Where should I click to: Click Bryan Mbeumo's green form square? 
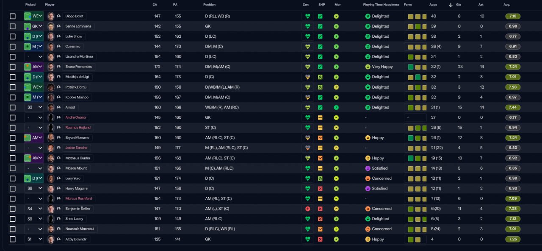(x=410, y=138)
